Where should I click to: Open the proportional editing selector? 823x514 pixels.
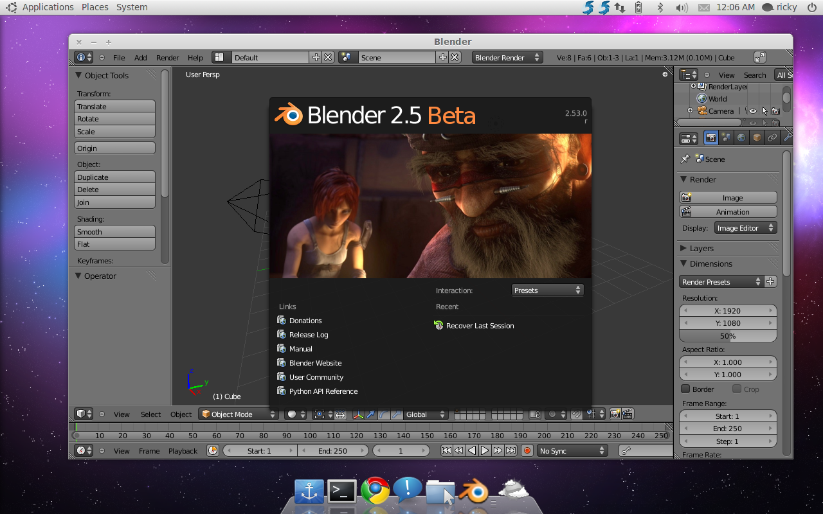click(555, 414)
